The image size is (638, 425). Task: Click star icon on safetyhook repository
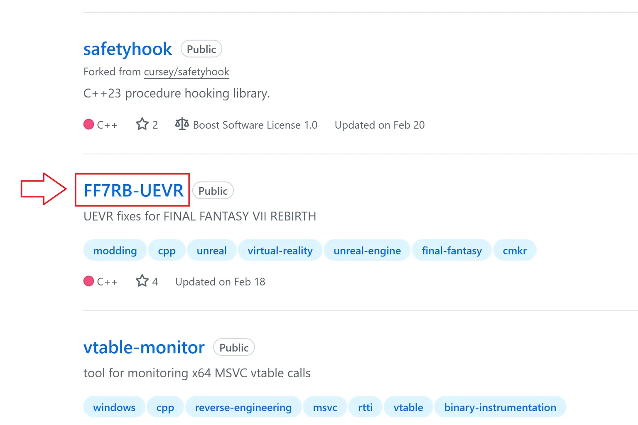click(142, 124)
